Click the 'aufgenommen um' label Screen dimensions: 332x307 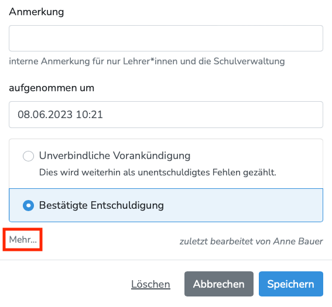52,88
